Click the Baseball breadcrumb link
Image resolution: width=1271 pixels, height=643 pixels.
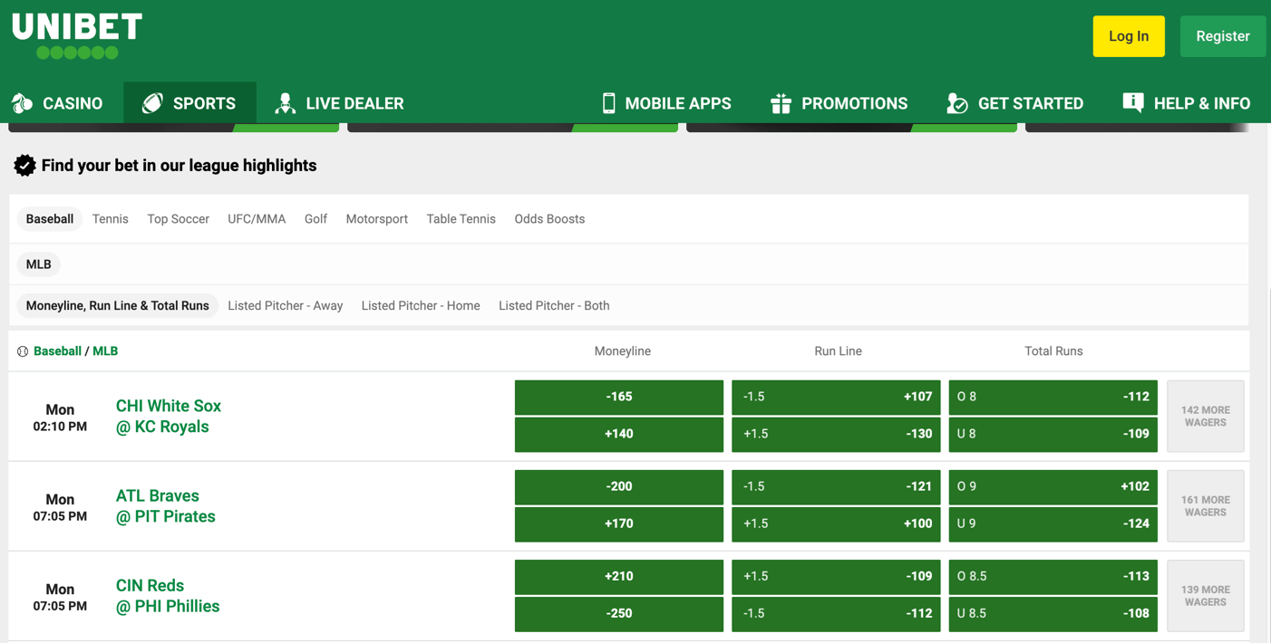pos(57,351)
